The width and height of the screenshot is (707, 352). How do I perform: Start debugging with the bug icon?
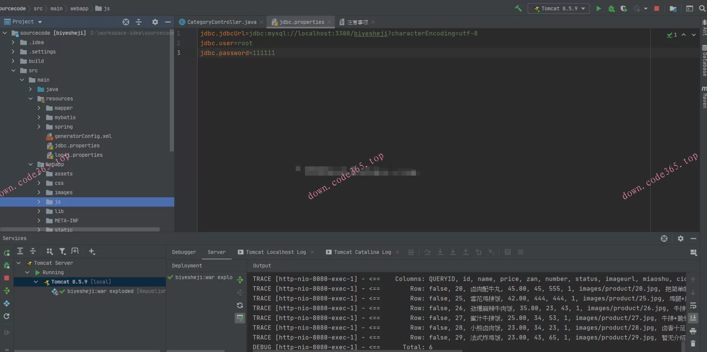611,8
